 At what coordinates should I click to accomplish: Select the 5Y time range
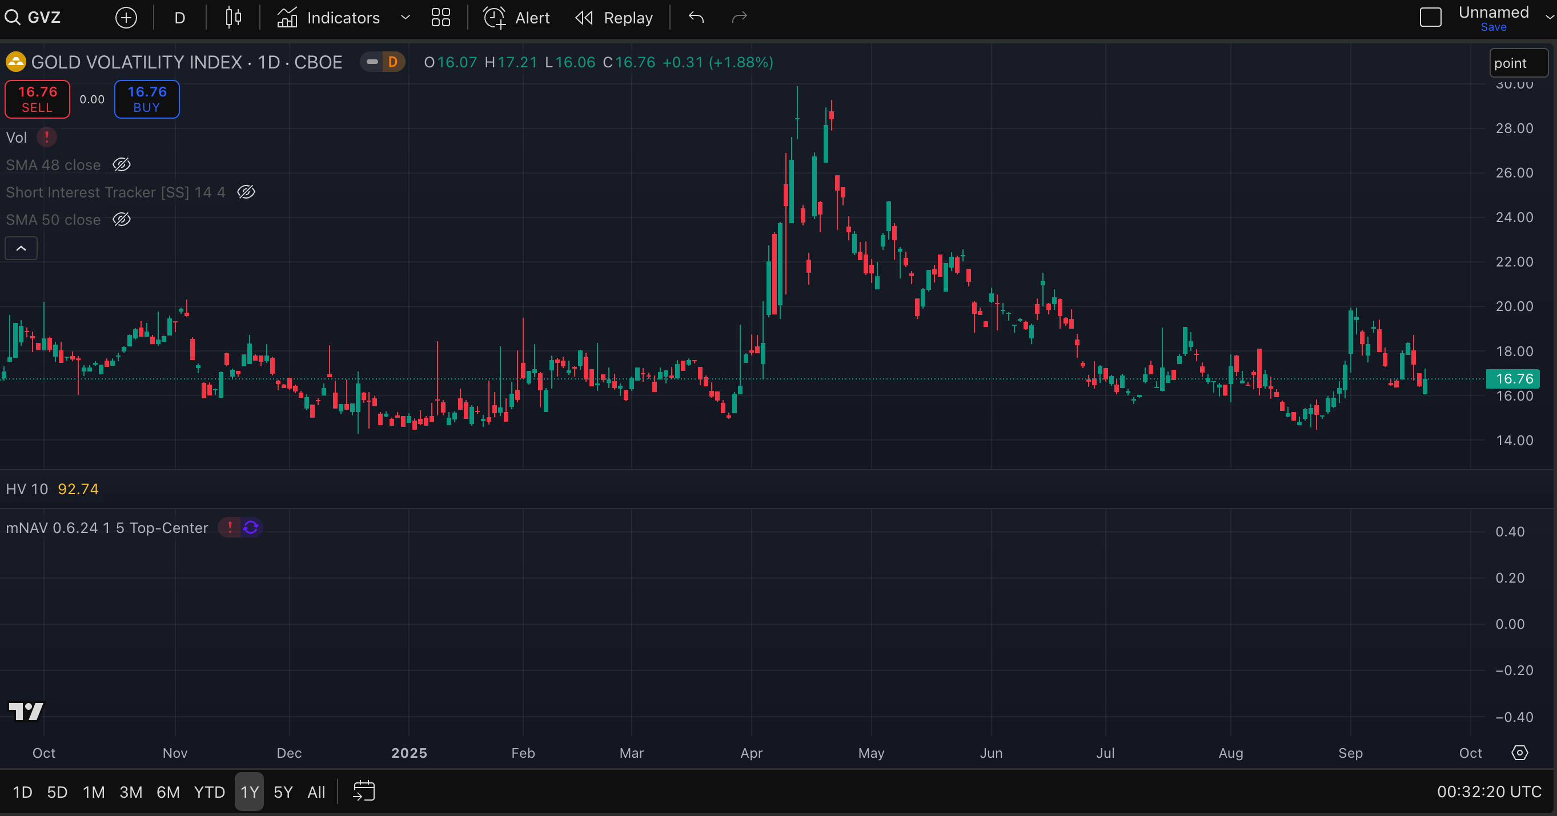coord(283,792)
